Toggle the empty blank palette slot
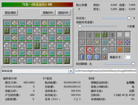The image size is (138, 105). point(82,35)
